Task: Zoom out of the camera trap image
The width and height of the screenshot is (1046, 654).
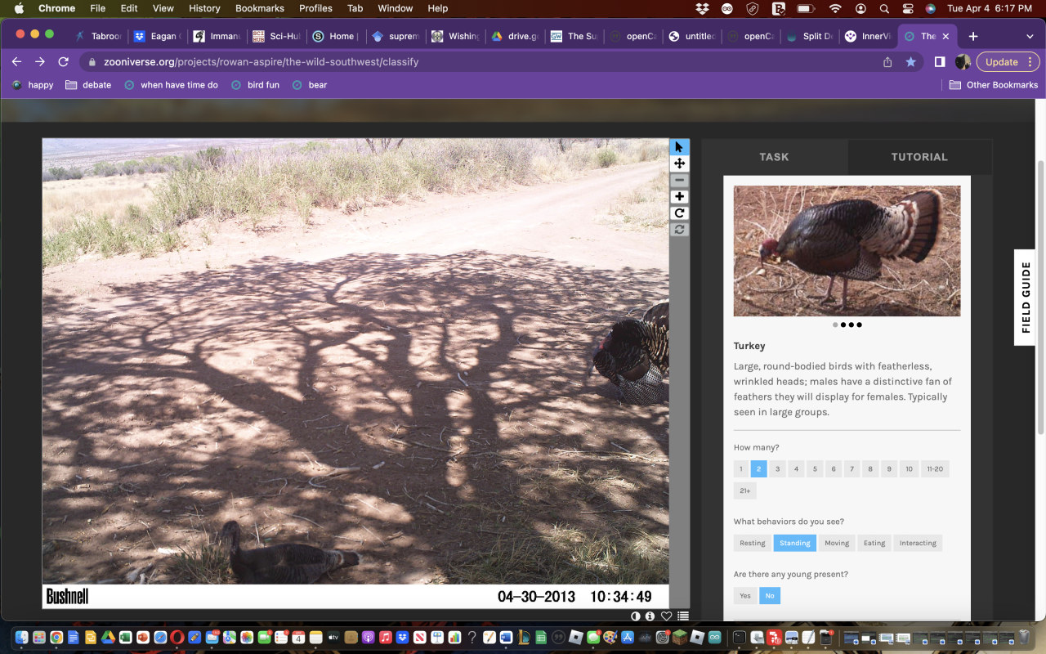Action: pos(679,180)
